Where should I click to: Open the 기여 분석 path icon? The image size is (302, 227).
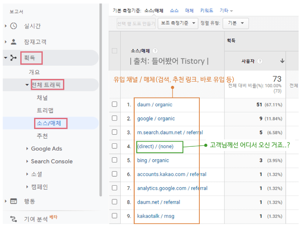coord(13,219)
